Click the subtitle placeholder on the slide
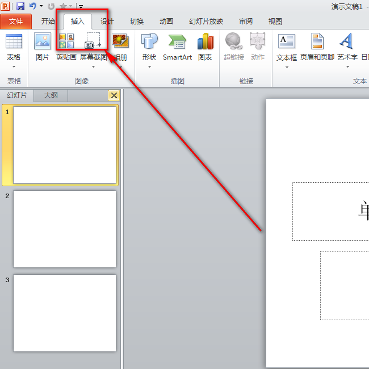Viewport: 369px width, 369px height. point(345,286)
